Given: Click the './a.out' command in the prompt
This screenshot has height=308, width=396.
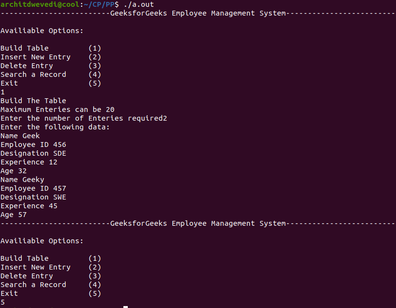Looking at the screenshot, I should click(139, 4).
